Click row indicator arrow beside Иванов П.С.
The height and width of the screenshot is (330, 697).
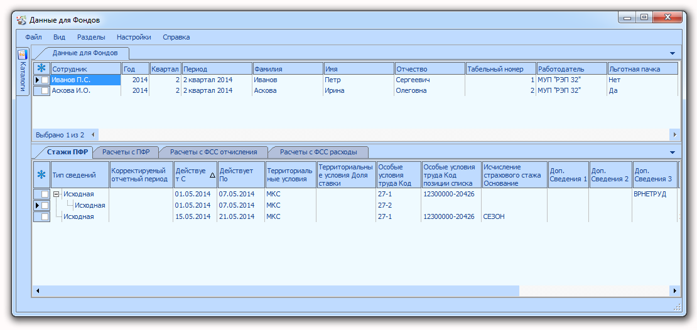pos(37,80)
